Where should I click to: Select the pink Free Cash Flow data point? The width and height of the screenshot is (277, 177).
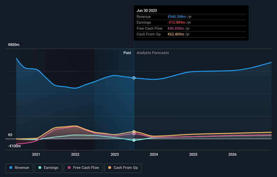(x=134, y=134)
